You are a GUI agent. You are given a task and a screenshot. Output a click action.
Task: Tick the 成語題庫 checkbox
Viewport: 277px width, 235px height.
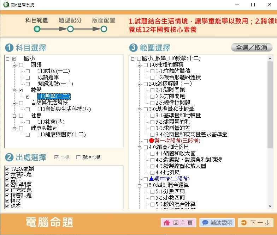click(x=28, y=78)
